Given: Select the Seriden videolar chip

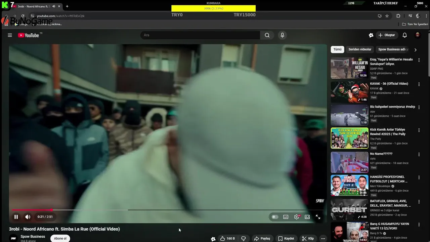Looking at the screenshot, I should click(360, 49).
